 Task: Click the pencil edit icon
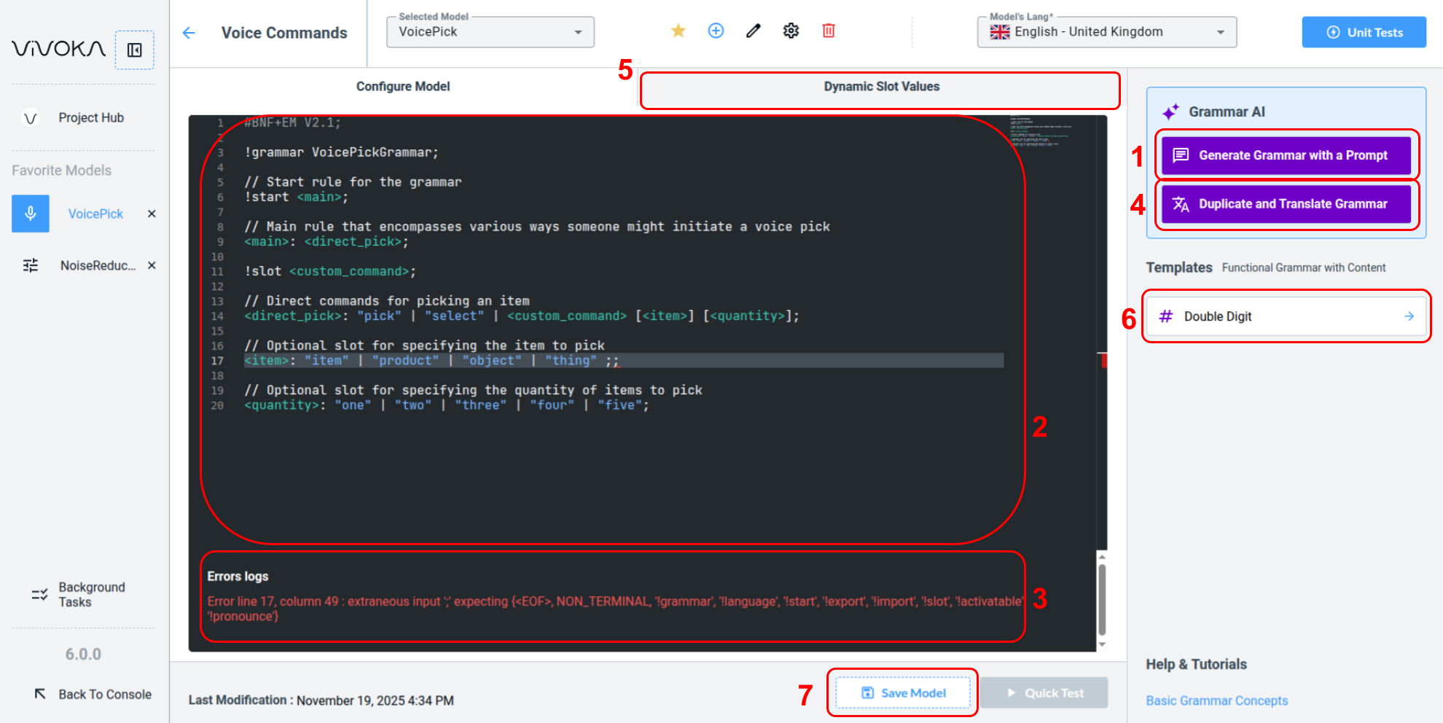pos(753,31)
